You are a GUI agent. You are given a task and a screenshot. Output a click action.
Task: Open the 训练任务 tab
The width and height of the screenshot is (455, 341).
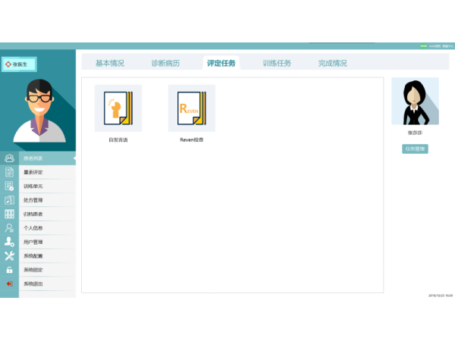click(277, 64)
